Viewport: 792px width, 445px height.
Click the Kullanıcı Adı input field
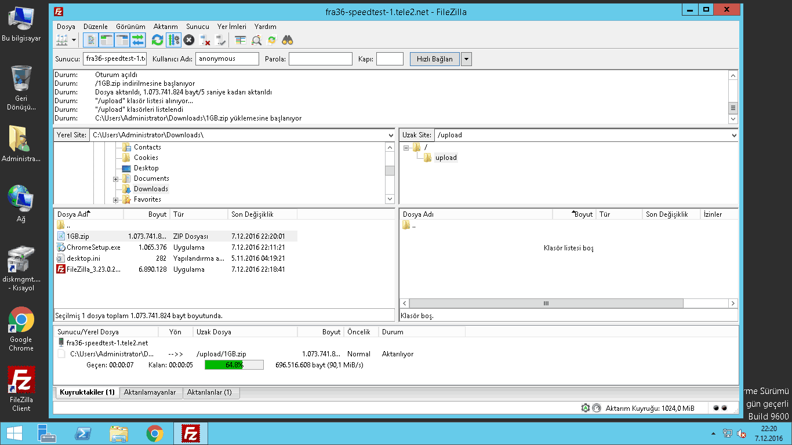click(227, 59)
